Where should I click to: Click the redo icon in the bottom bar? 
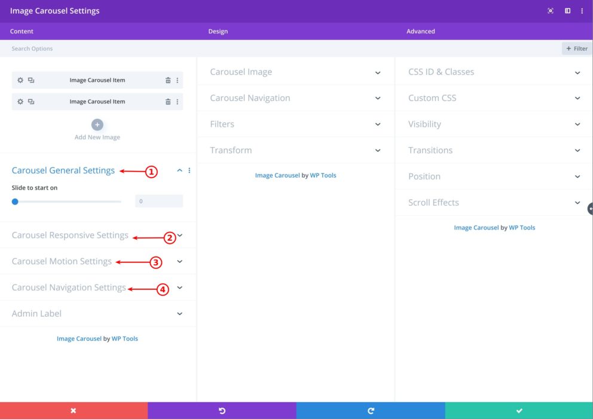click(371, 411)
